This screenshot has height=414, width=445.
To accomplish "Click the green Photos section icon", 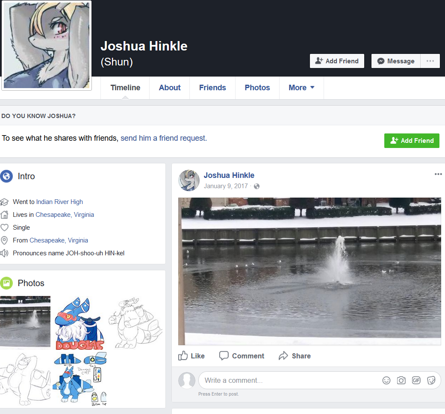I will pos(6,283).
